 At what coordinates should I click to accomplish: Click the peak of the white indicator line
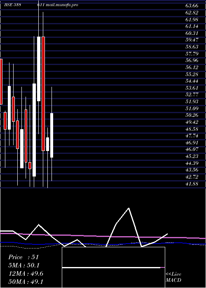coord(129,208)
